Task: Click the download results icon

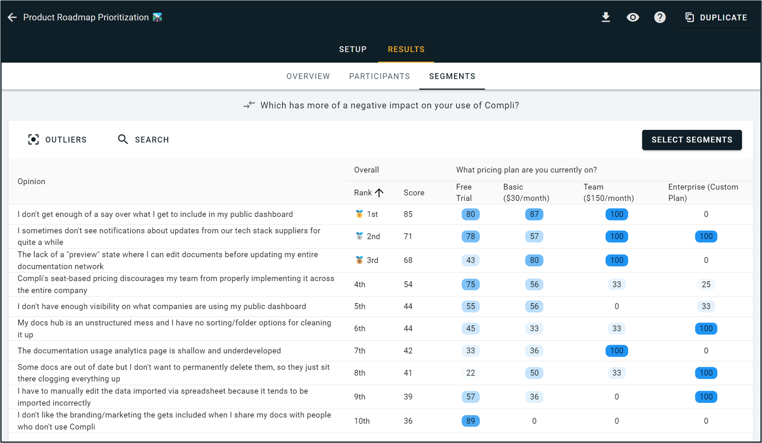Action: tap(606, 17)
